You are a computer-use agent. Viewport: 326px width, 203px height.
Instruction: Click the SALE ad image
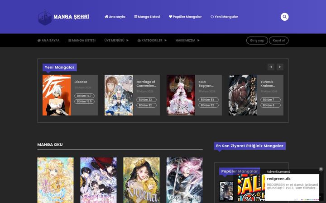click(251, 188)
